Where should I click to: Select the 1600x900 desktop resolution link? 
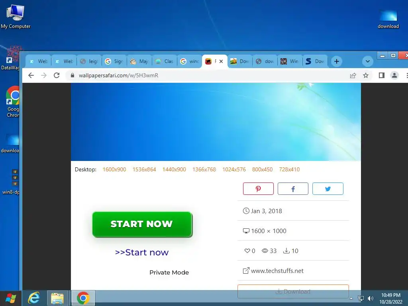pyautogui.click(x=114, y=169)
